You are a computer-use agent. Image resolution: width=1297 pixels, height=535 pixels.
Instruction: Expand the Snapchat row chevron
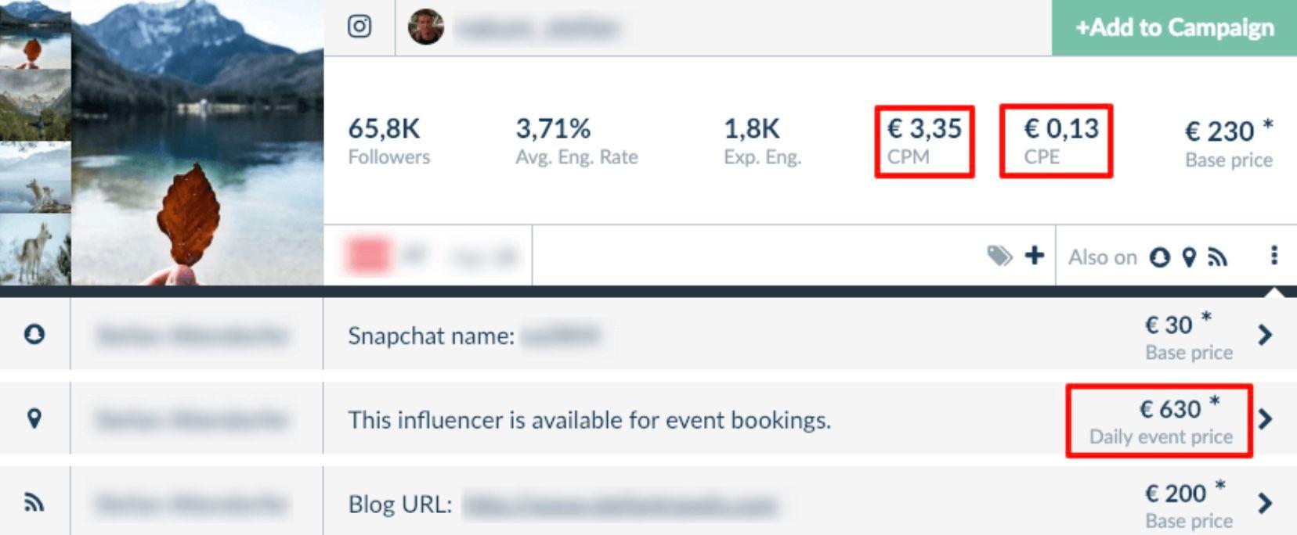pyautogui.click(x=1265, y=335)
